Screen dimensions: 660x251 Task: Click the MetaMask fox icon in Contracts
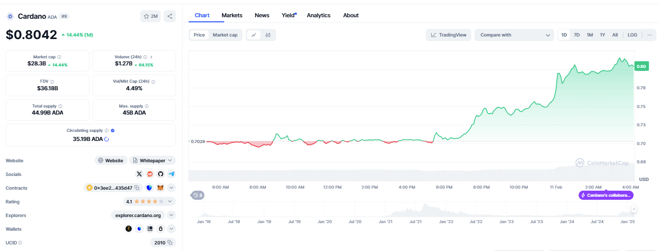(x=160, y=188)
